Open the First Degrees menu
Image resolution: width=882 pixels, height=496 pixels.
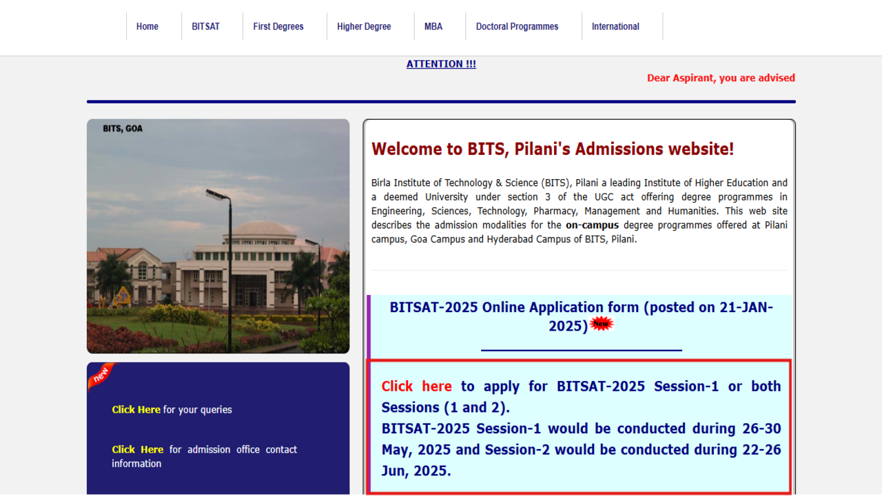pyautogui.click(x=278, y=27)
